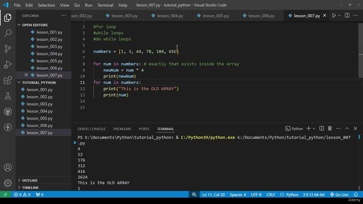The width and height of the screenshot is (363, 204).
Task: Click the editor vertical scrollbar
Action: click(361, 50)
